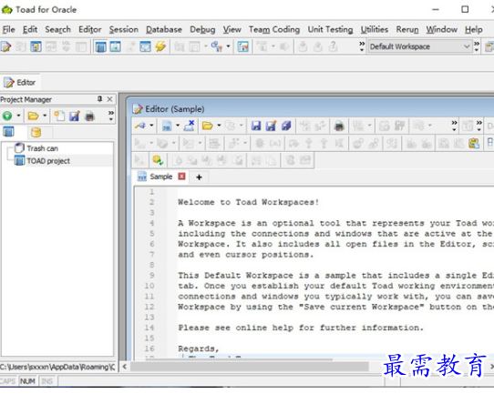This screenshot has width=494, height=394.
Task: Click the editor horizontal scrollbar thumb
Action: pos(249,367)
